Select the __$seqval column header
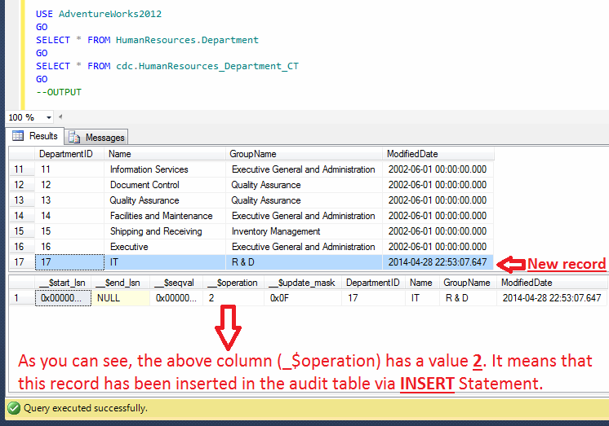 click(176, 283)
